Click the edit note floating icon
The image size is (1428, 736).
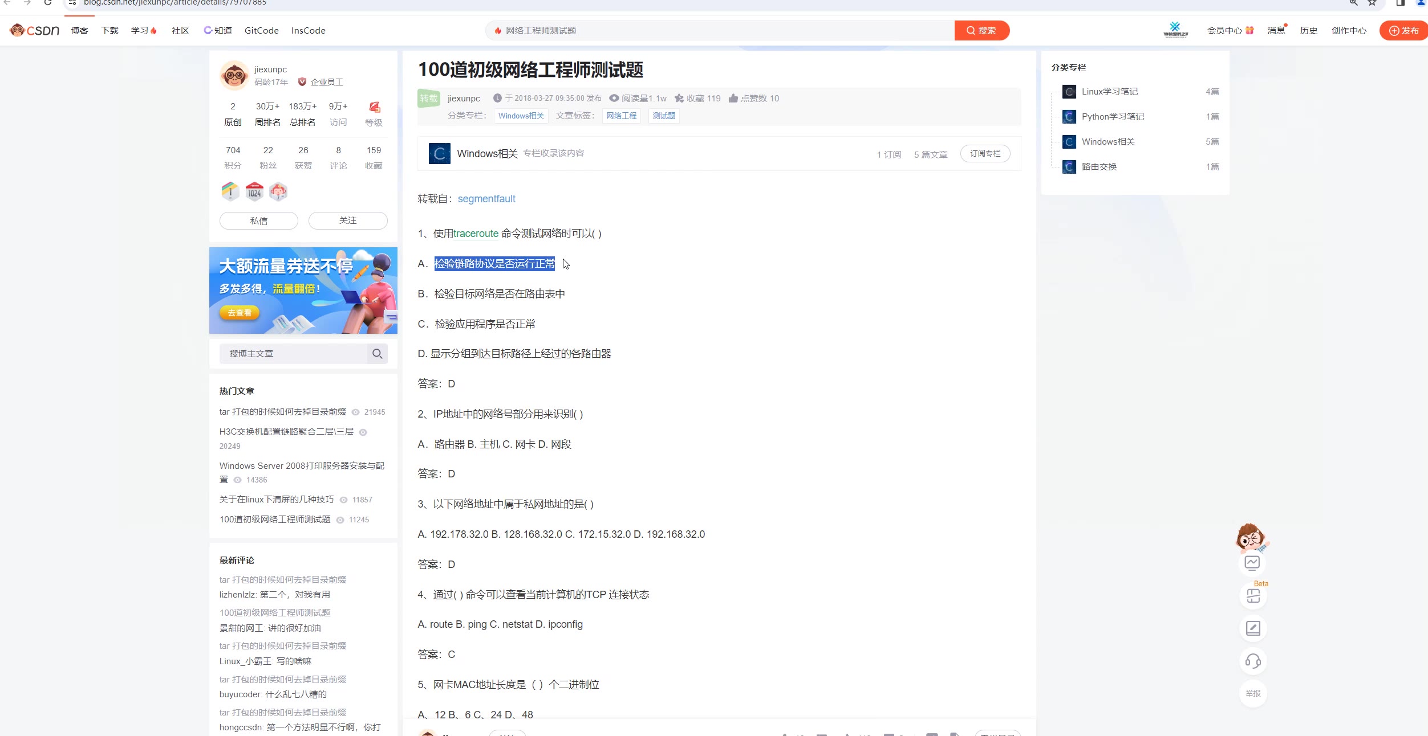pos(1253,628)
